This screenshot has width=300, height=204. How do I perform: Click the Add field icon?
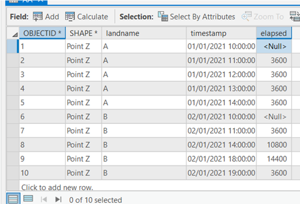coord(38,17)
